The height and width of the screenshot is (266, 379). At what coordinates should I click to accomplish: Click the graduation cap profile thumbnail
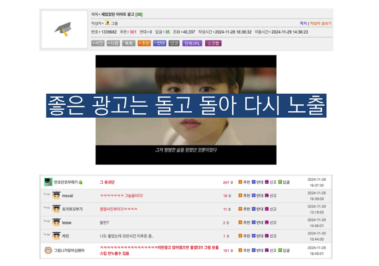click(x=64, y=29)
